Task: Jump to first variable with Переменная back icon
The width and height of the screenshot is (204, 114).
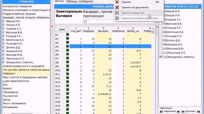Action: tap(161, 111)
